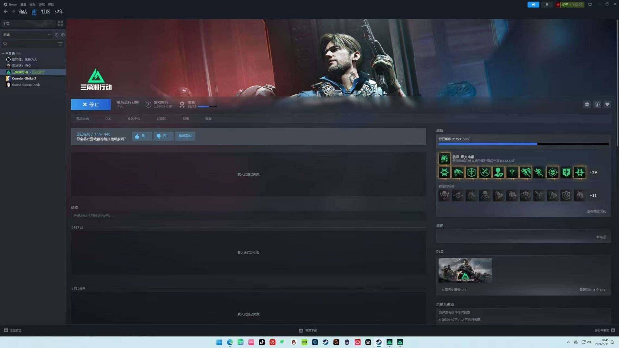The width and height of the screenshot is (619, 348).
Task: Open the crossed-tools wreath achievement icon
Action: [x=485, y=172]
